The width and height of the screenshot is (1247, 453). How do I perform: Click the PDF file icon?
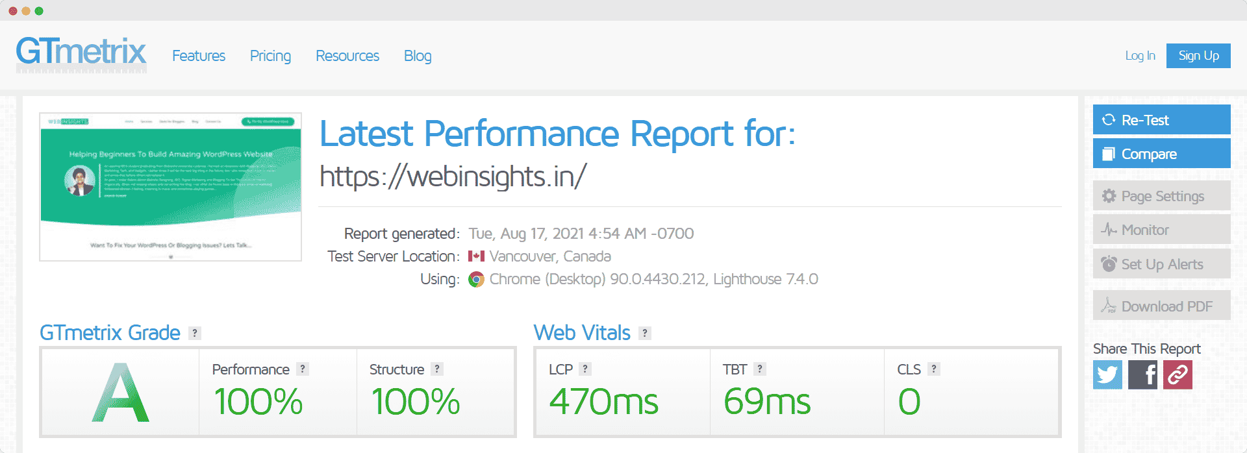(x=1109, y=305)
